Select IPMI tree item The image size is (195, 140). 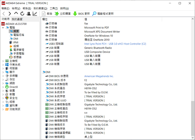point(16,42)
